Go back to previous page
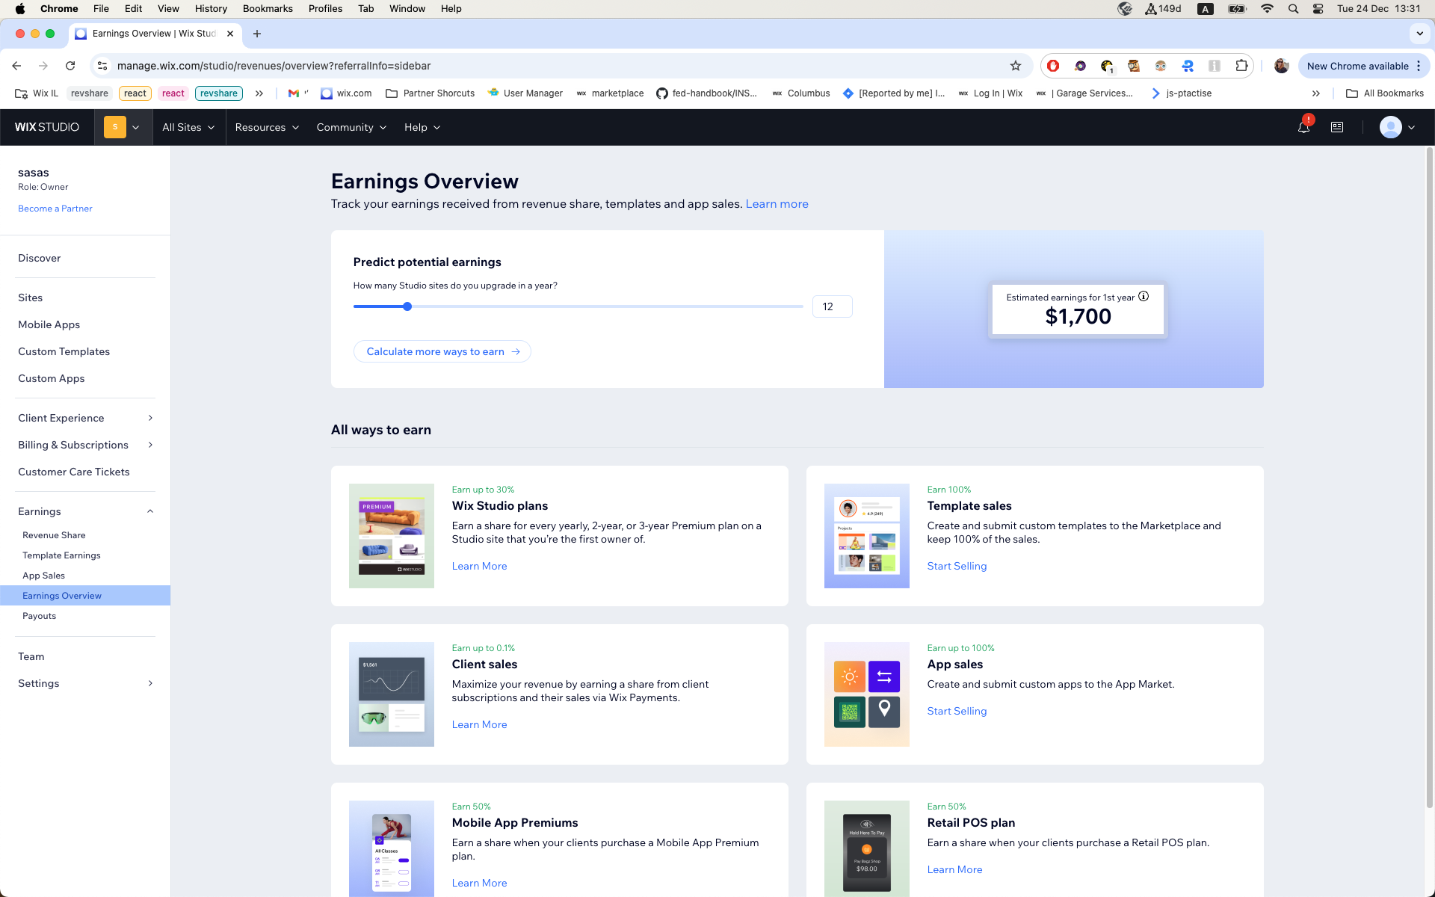1435x897 pixels. coord(16,66)
